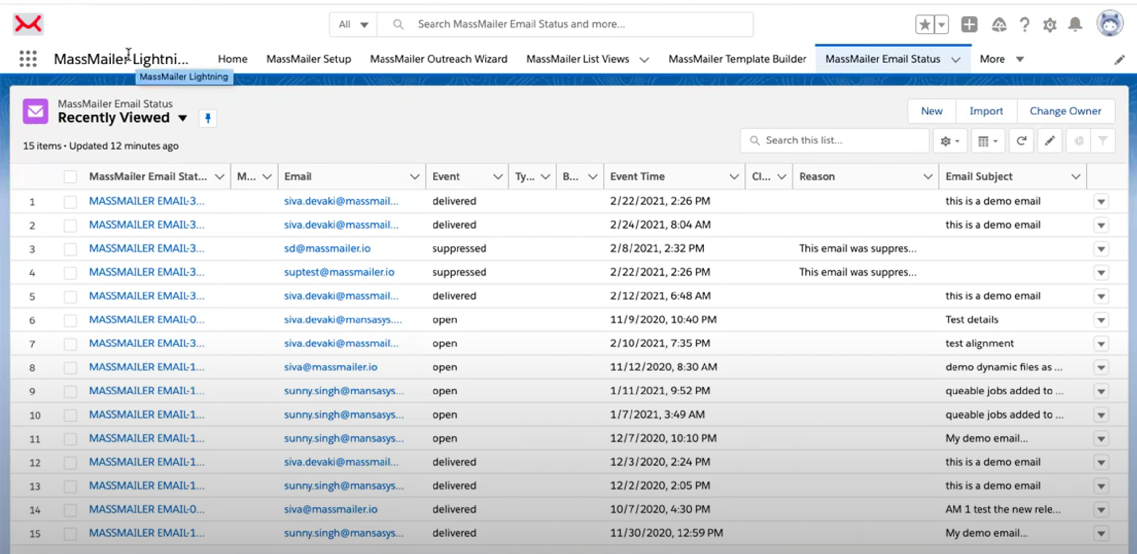Click the inline edit pencil icon in list toolbar
This screenshot has width=1137, height=554.
coord(1050,141)
